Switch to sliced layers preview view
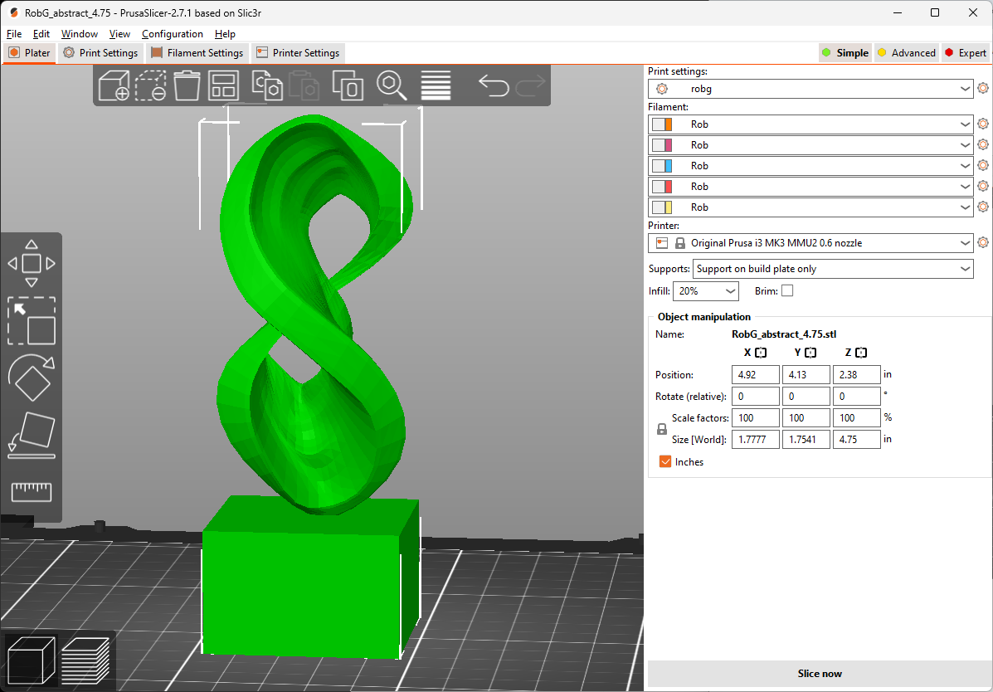Viewport: 993px width, 692px height. coord(85,660)
